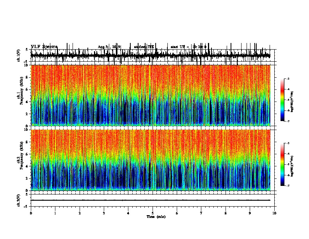Image resolution: width=309 pixels, height=239 pixels.
Task: Click the "8" kHz tick of ch.1
Action: 27,77
